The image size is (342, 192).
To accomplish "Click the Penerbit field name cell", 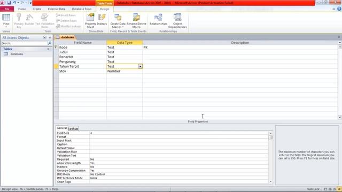I will tap(82, 57).
